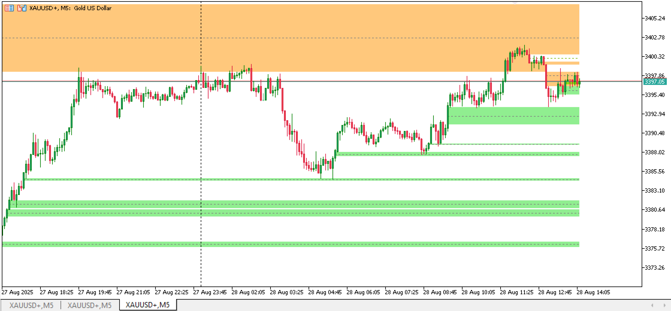Click the 3380.64 price axis label

pos(655,209)
